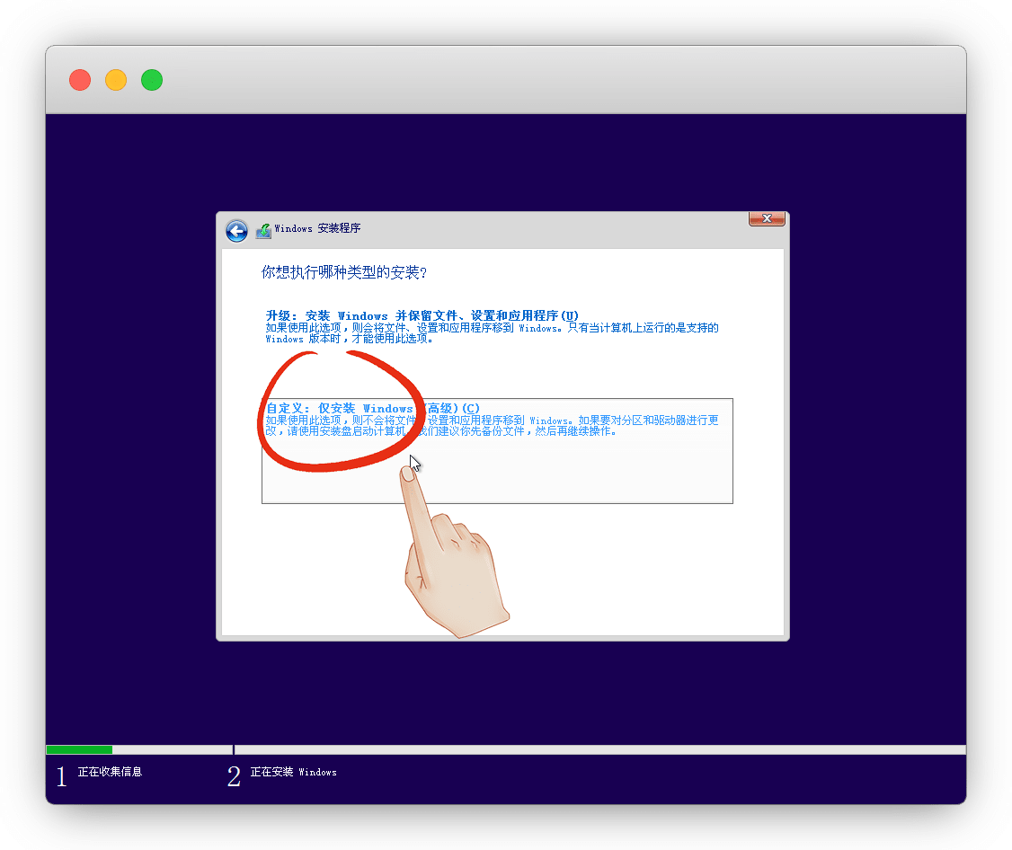The height and width of the screenshot is (850, 1012).
Task: Click the red macOS close button
Action: (80, 80)
